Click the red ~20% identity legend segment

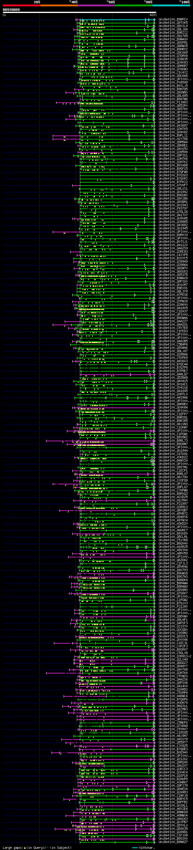(x=21, y=5)
